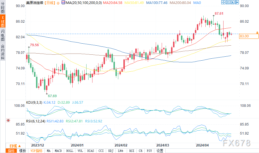Select the CCI indicator button
This screenshot has height=153, width=259.
pyautogui.click(x=101, y=151)
